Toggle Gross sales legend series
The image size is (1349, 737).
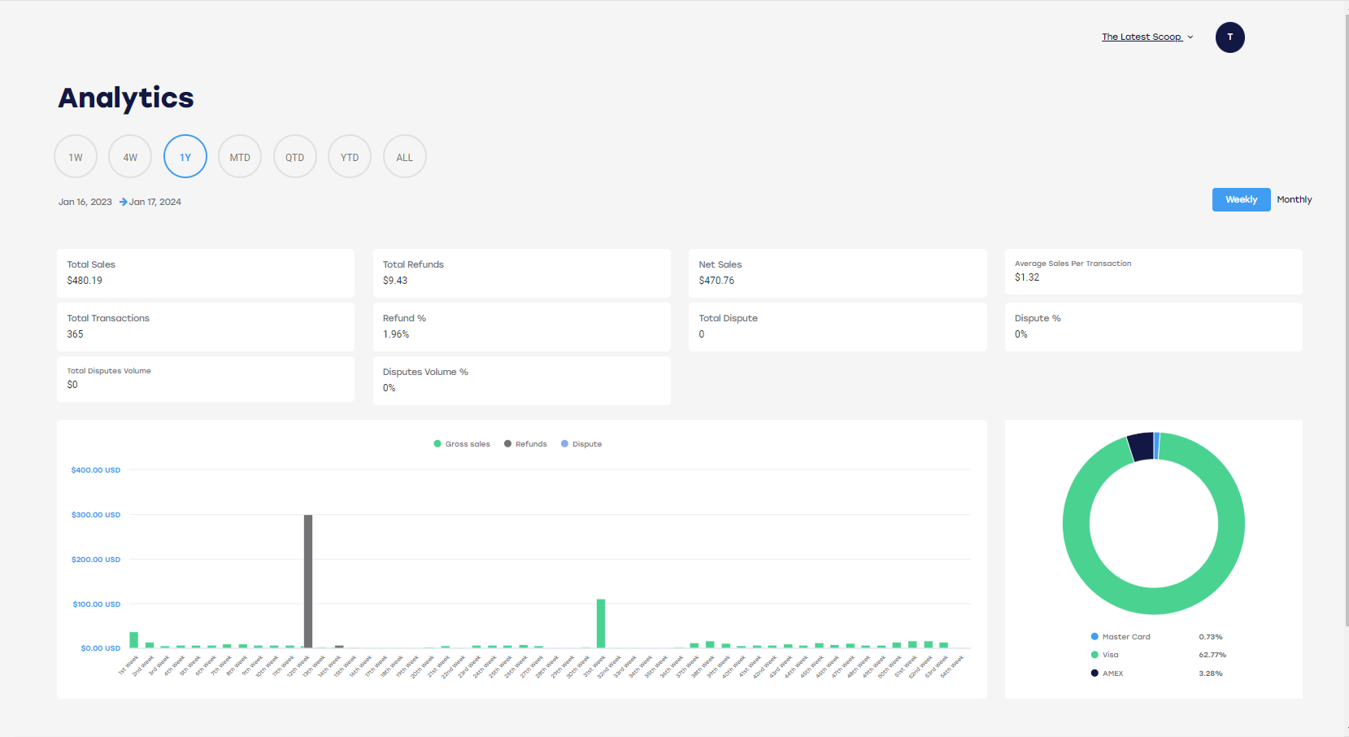pyautogui.click(x=462, y=444)
